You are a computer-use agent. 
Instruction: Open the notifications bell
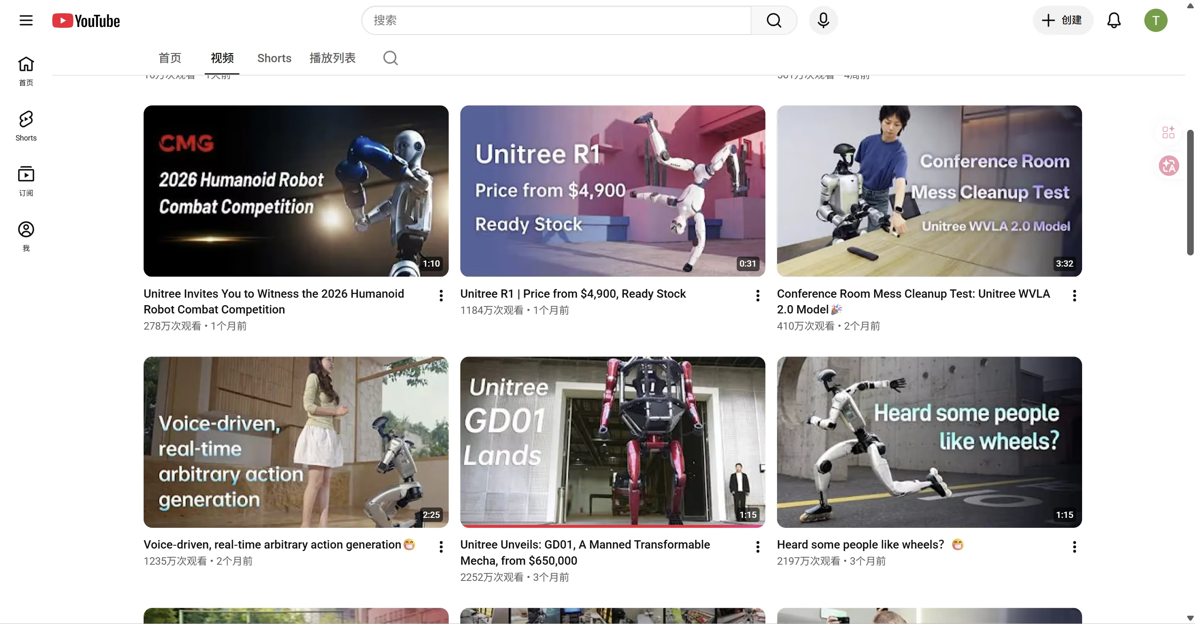1114,20
